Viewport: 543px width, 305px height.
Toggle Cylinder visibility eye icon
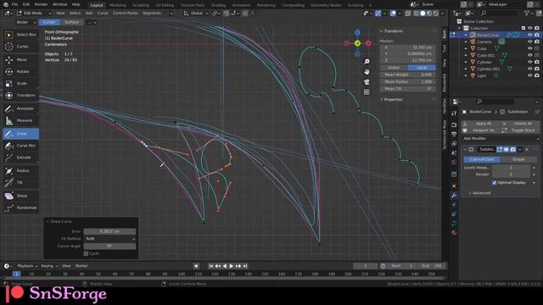(x=529, y=62)
